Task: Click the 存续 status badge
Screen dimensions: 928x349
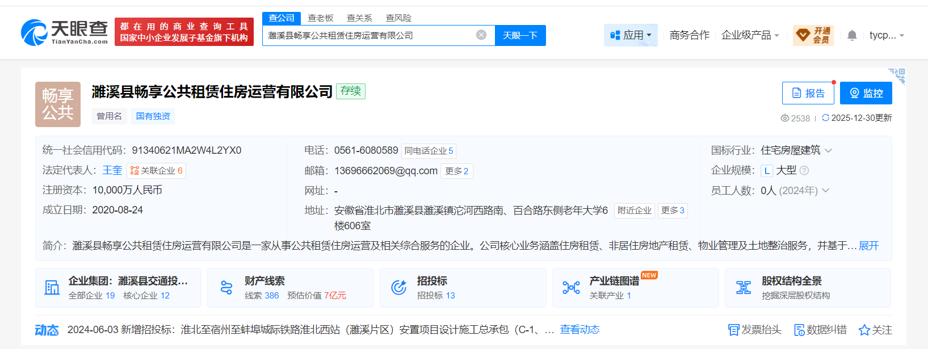Action: click(351, 91)
